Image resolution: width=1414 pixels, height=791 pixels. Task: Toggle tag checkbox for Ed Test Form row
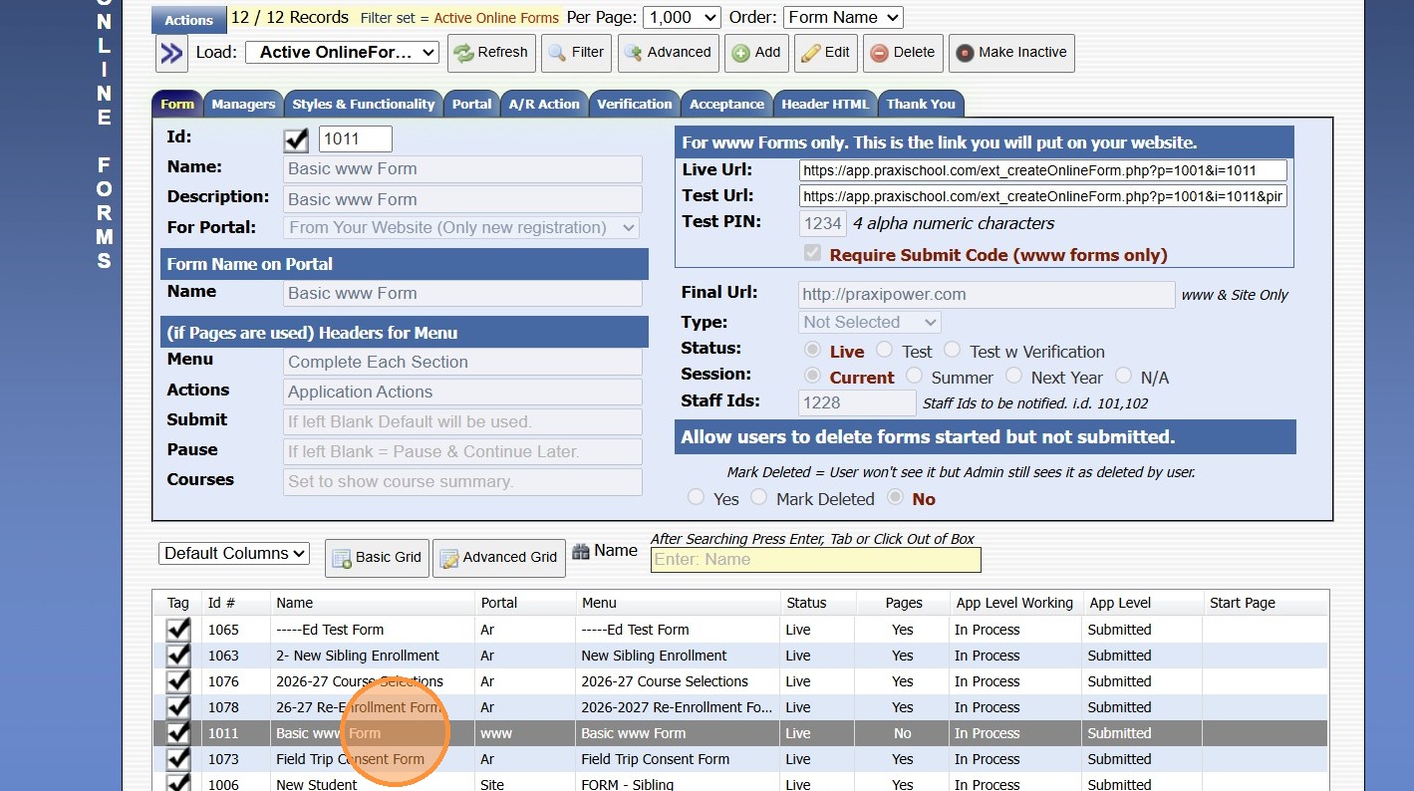click(x=178, y=630)
